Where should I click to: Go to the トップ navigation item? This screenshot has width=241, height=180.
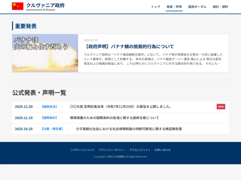[x=156, y=7]
